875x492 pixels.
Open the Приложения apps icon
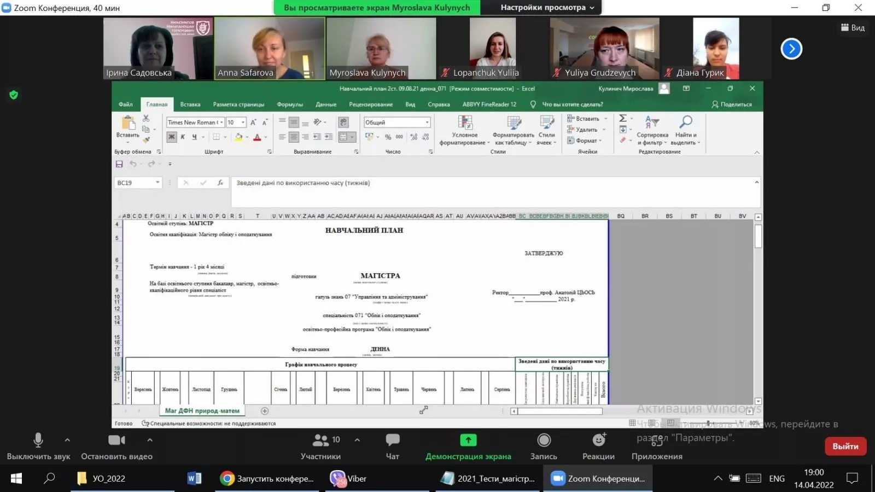(x=657, y=441)
